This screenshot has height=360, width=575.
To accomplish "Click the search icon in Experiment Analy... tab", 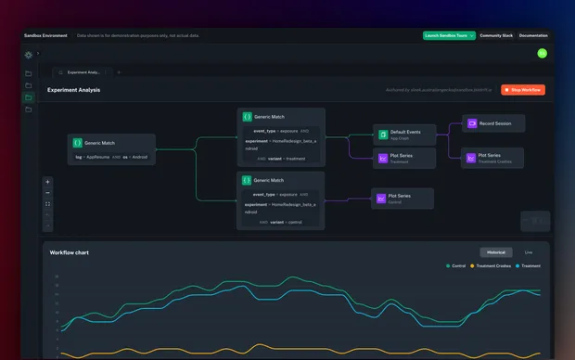I will [60, 72].
